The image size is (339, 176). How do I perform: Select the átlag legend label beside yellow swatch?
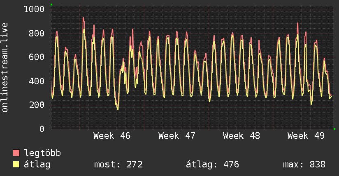(37, 165)
